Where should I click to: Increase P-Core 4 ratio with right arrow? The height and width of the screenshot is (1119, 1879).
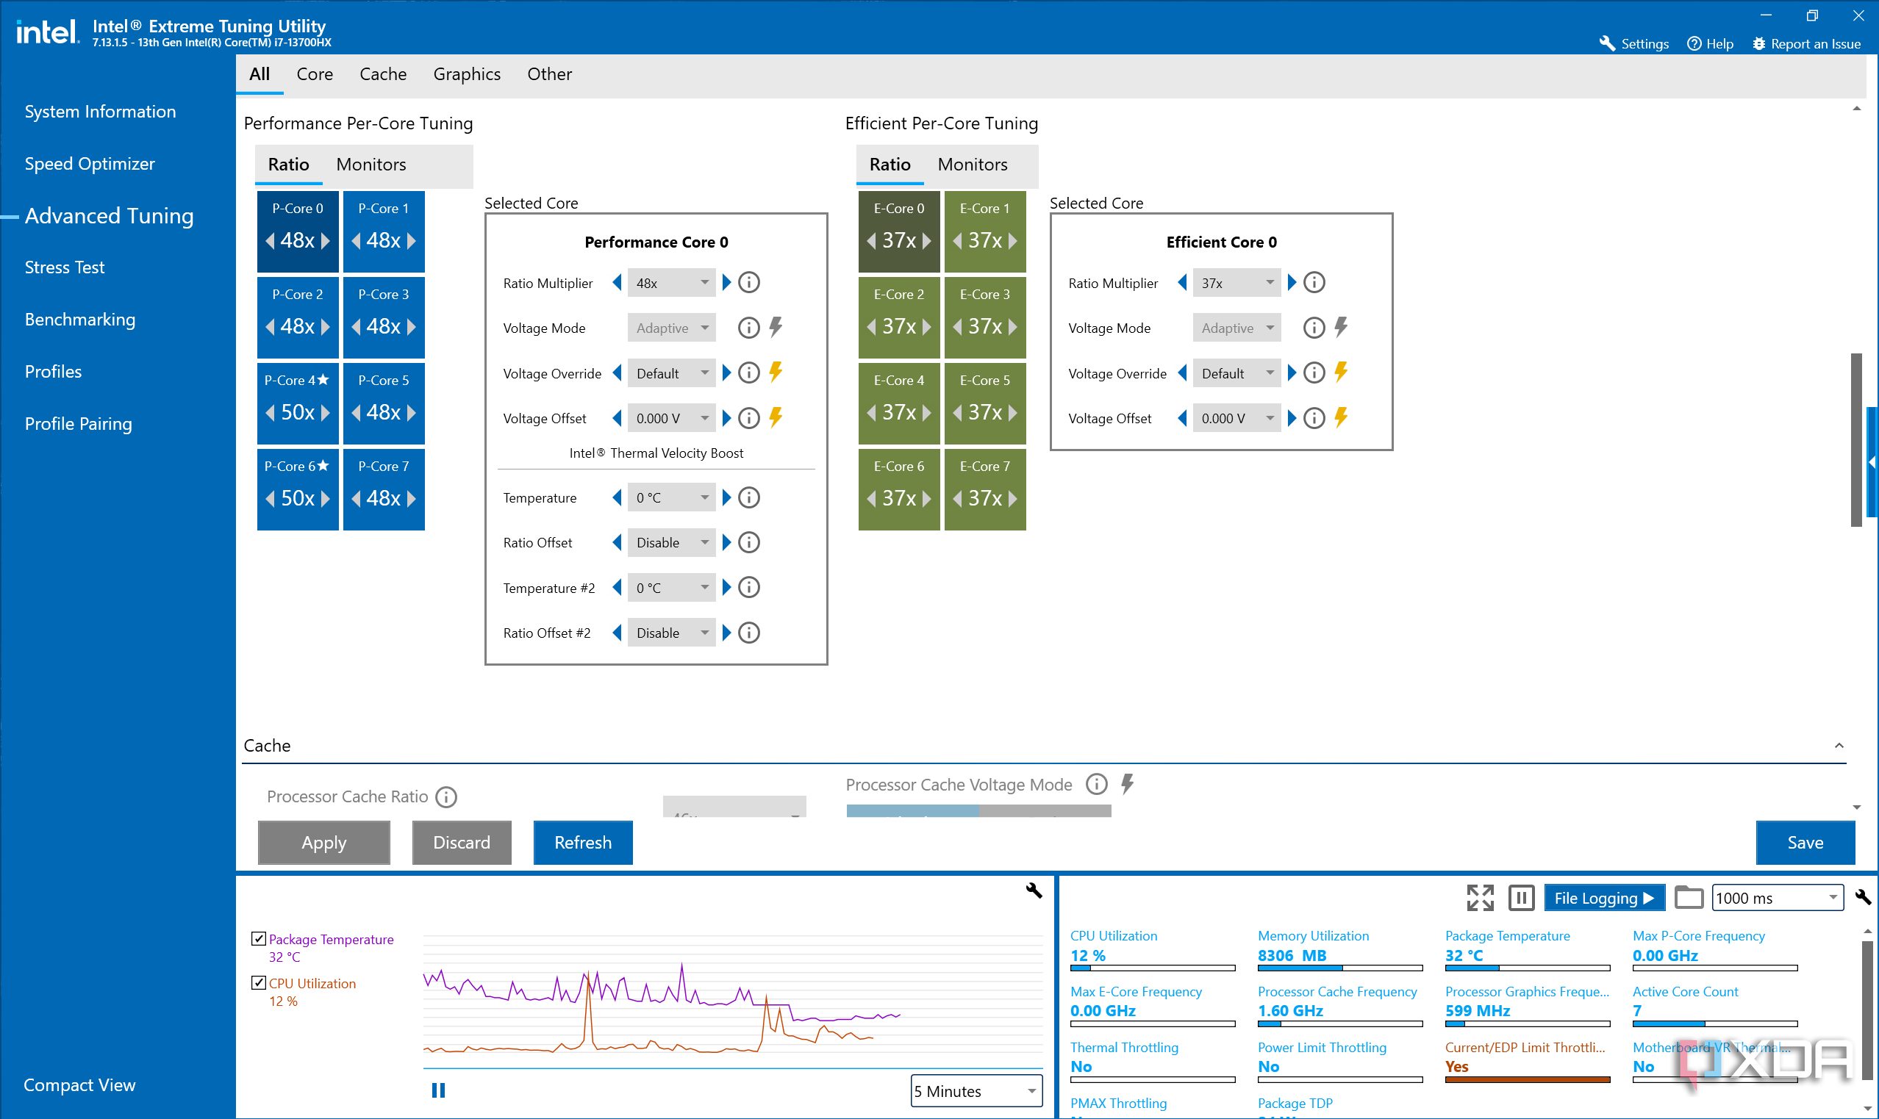pos(326,412)
